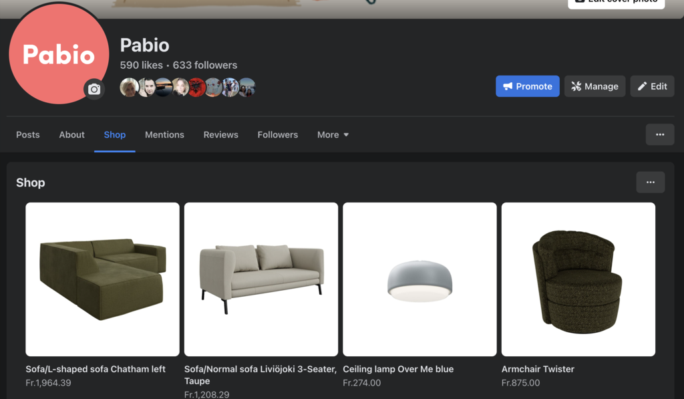Click the 'Armchair Twister' title
684x399 pixels.
tap(538, 369)
